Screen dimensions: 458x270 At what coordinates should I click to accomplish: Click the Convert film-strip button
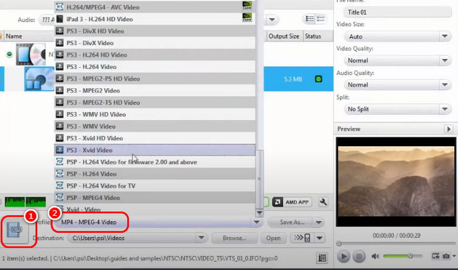(x=15, y=230)
